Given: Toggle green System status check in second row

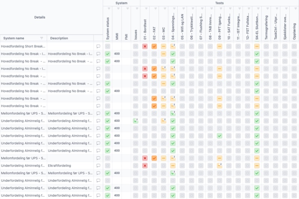Looking at the screenshot, I should [108, 54].
